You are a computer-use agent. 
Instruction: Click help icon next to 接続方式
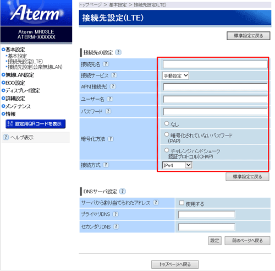click(x=106, y=165)
